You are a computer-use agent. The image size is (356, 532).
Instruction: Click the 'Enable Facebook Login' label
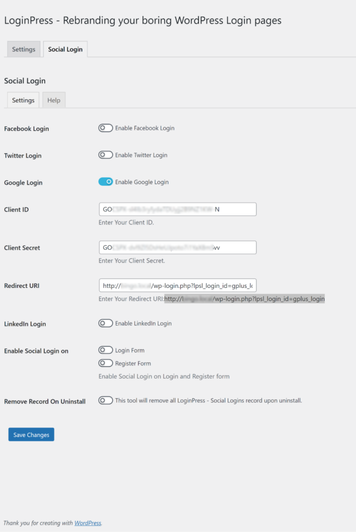(144, 128)
